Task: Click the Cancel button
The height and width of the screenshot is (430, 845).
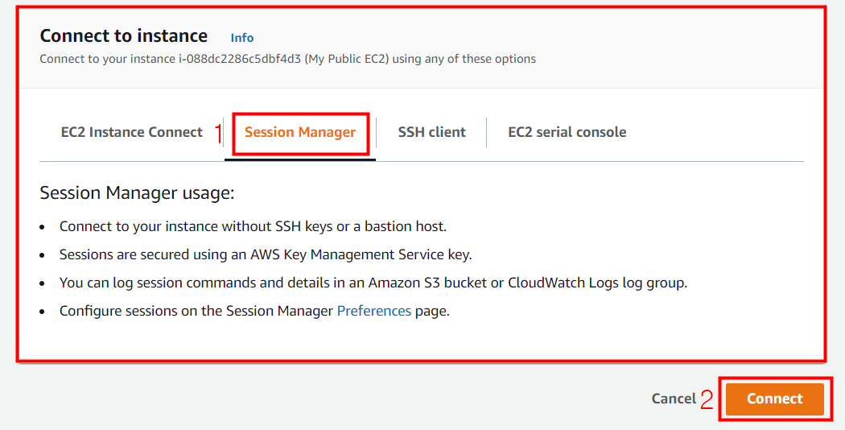Action: tap(674, 399)
